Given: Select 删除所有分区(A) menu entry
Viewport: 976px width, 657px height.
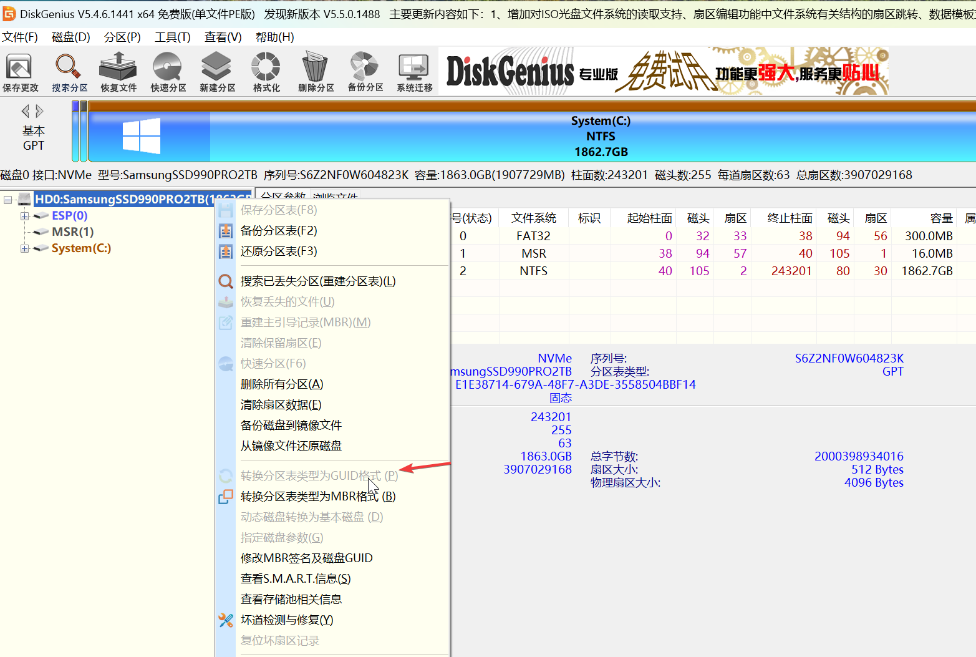Looking at the screenshot, I should coord(332,384).
